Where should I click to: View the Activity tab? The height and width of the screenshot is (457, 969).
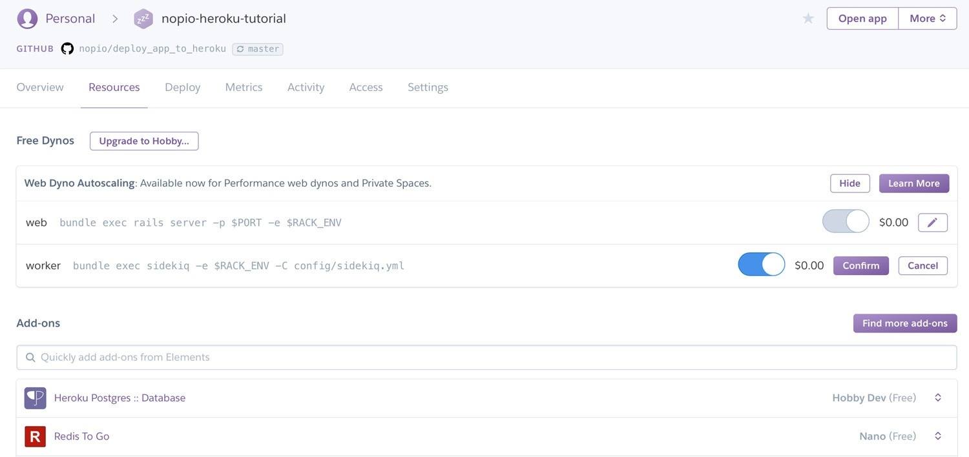306,87
